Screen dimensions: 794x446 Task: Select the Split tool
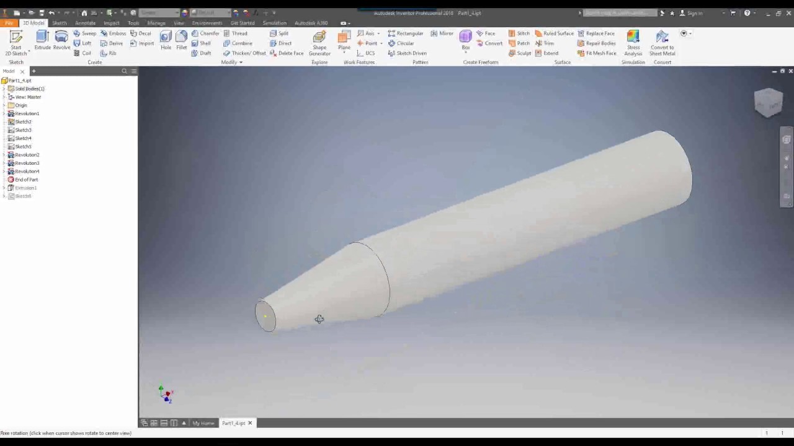click(x=279, y=33)
